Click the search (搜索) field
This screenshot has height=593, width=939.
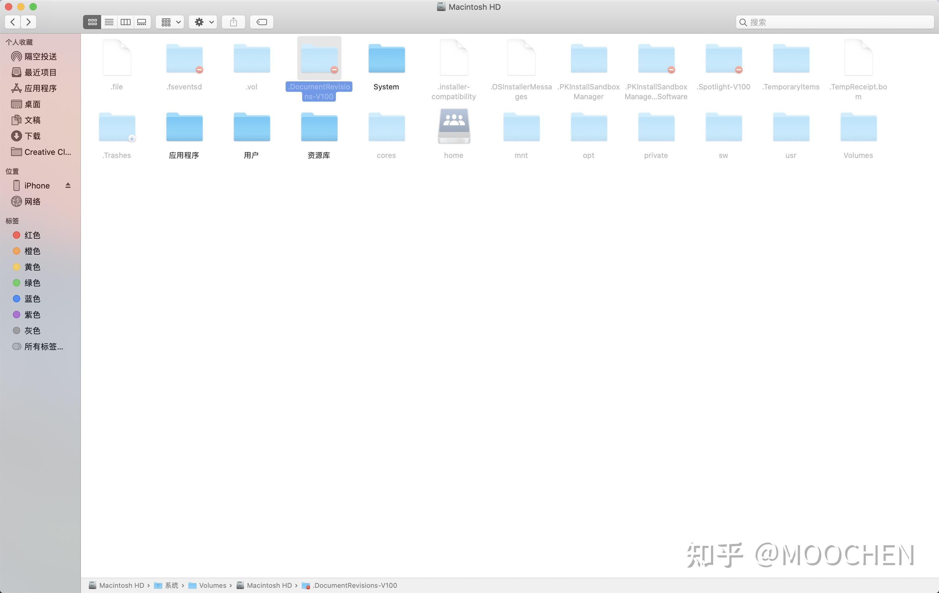[838, 22]
